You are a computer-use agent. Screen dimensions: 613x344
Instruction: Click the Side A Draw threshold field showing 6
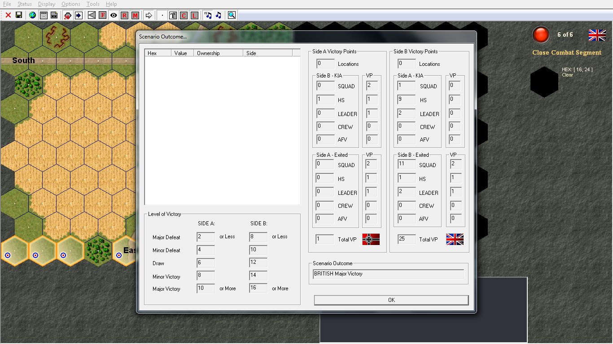[206, 263]
